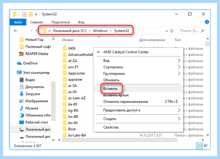Click the New Folder icon in quick access toolbar
This screenshot has height=159, width=220.
pos(31,14)
